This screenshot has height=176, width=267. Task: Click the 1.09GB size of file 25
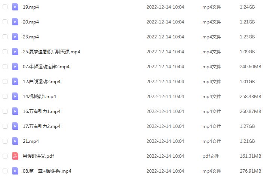coord(247,52)
